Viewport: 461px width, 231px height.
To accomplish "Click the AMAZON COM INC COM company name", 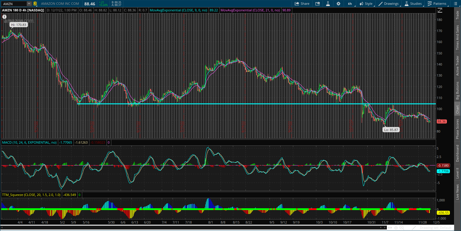I will pos(60,4).
